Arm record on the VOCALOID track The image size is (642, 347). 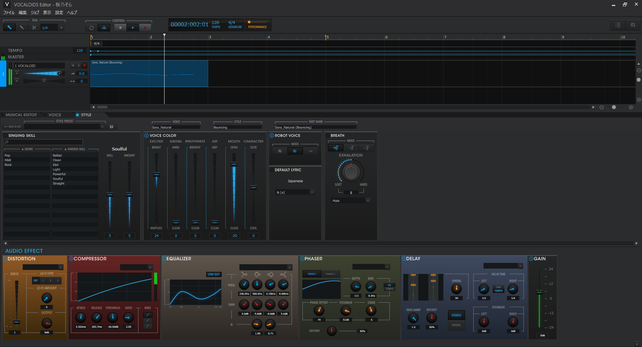pos(85,65)
